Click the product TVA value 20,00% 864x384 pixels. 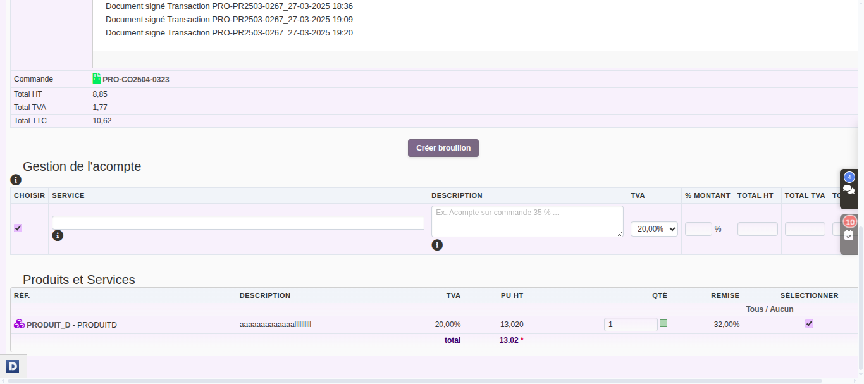click(x=448, y=325)
